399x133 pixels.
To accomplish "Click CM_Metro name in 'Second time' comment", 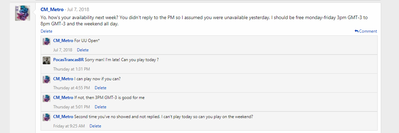I will (x=63, y=117).
